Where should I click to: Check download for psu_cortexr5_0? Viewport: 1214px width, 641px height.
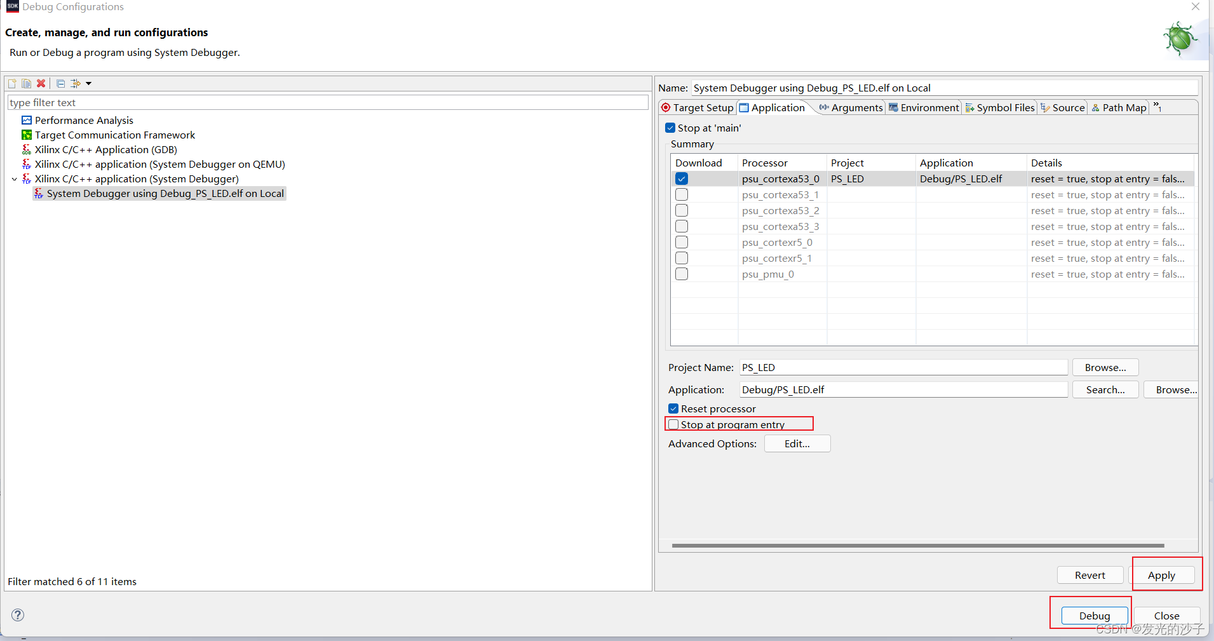(682, 242)
